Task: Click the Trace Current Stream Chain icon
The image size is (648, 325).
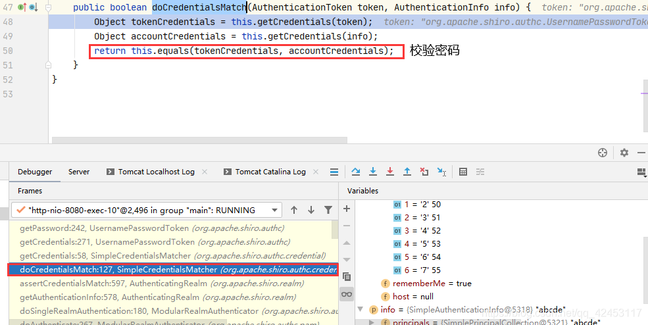Action: (480, 172)
